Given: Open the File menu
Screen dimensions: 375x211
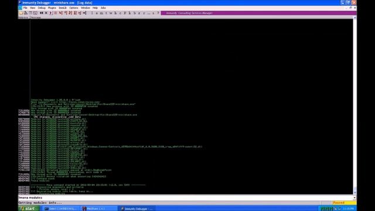Looking at the screenshot, I should [25, 8].
